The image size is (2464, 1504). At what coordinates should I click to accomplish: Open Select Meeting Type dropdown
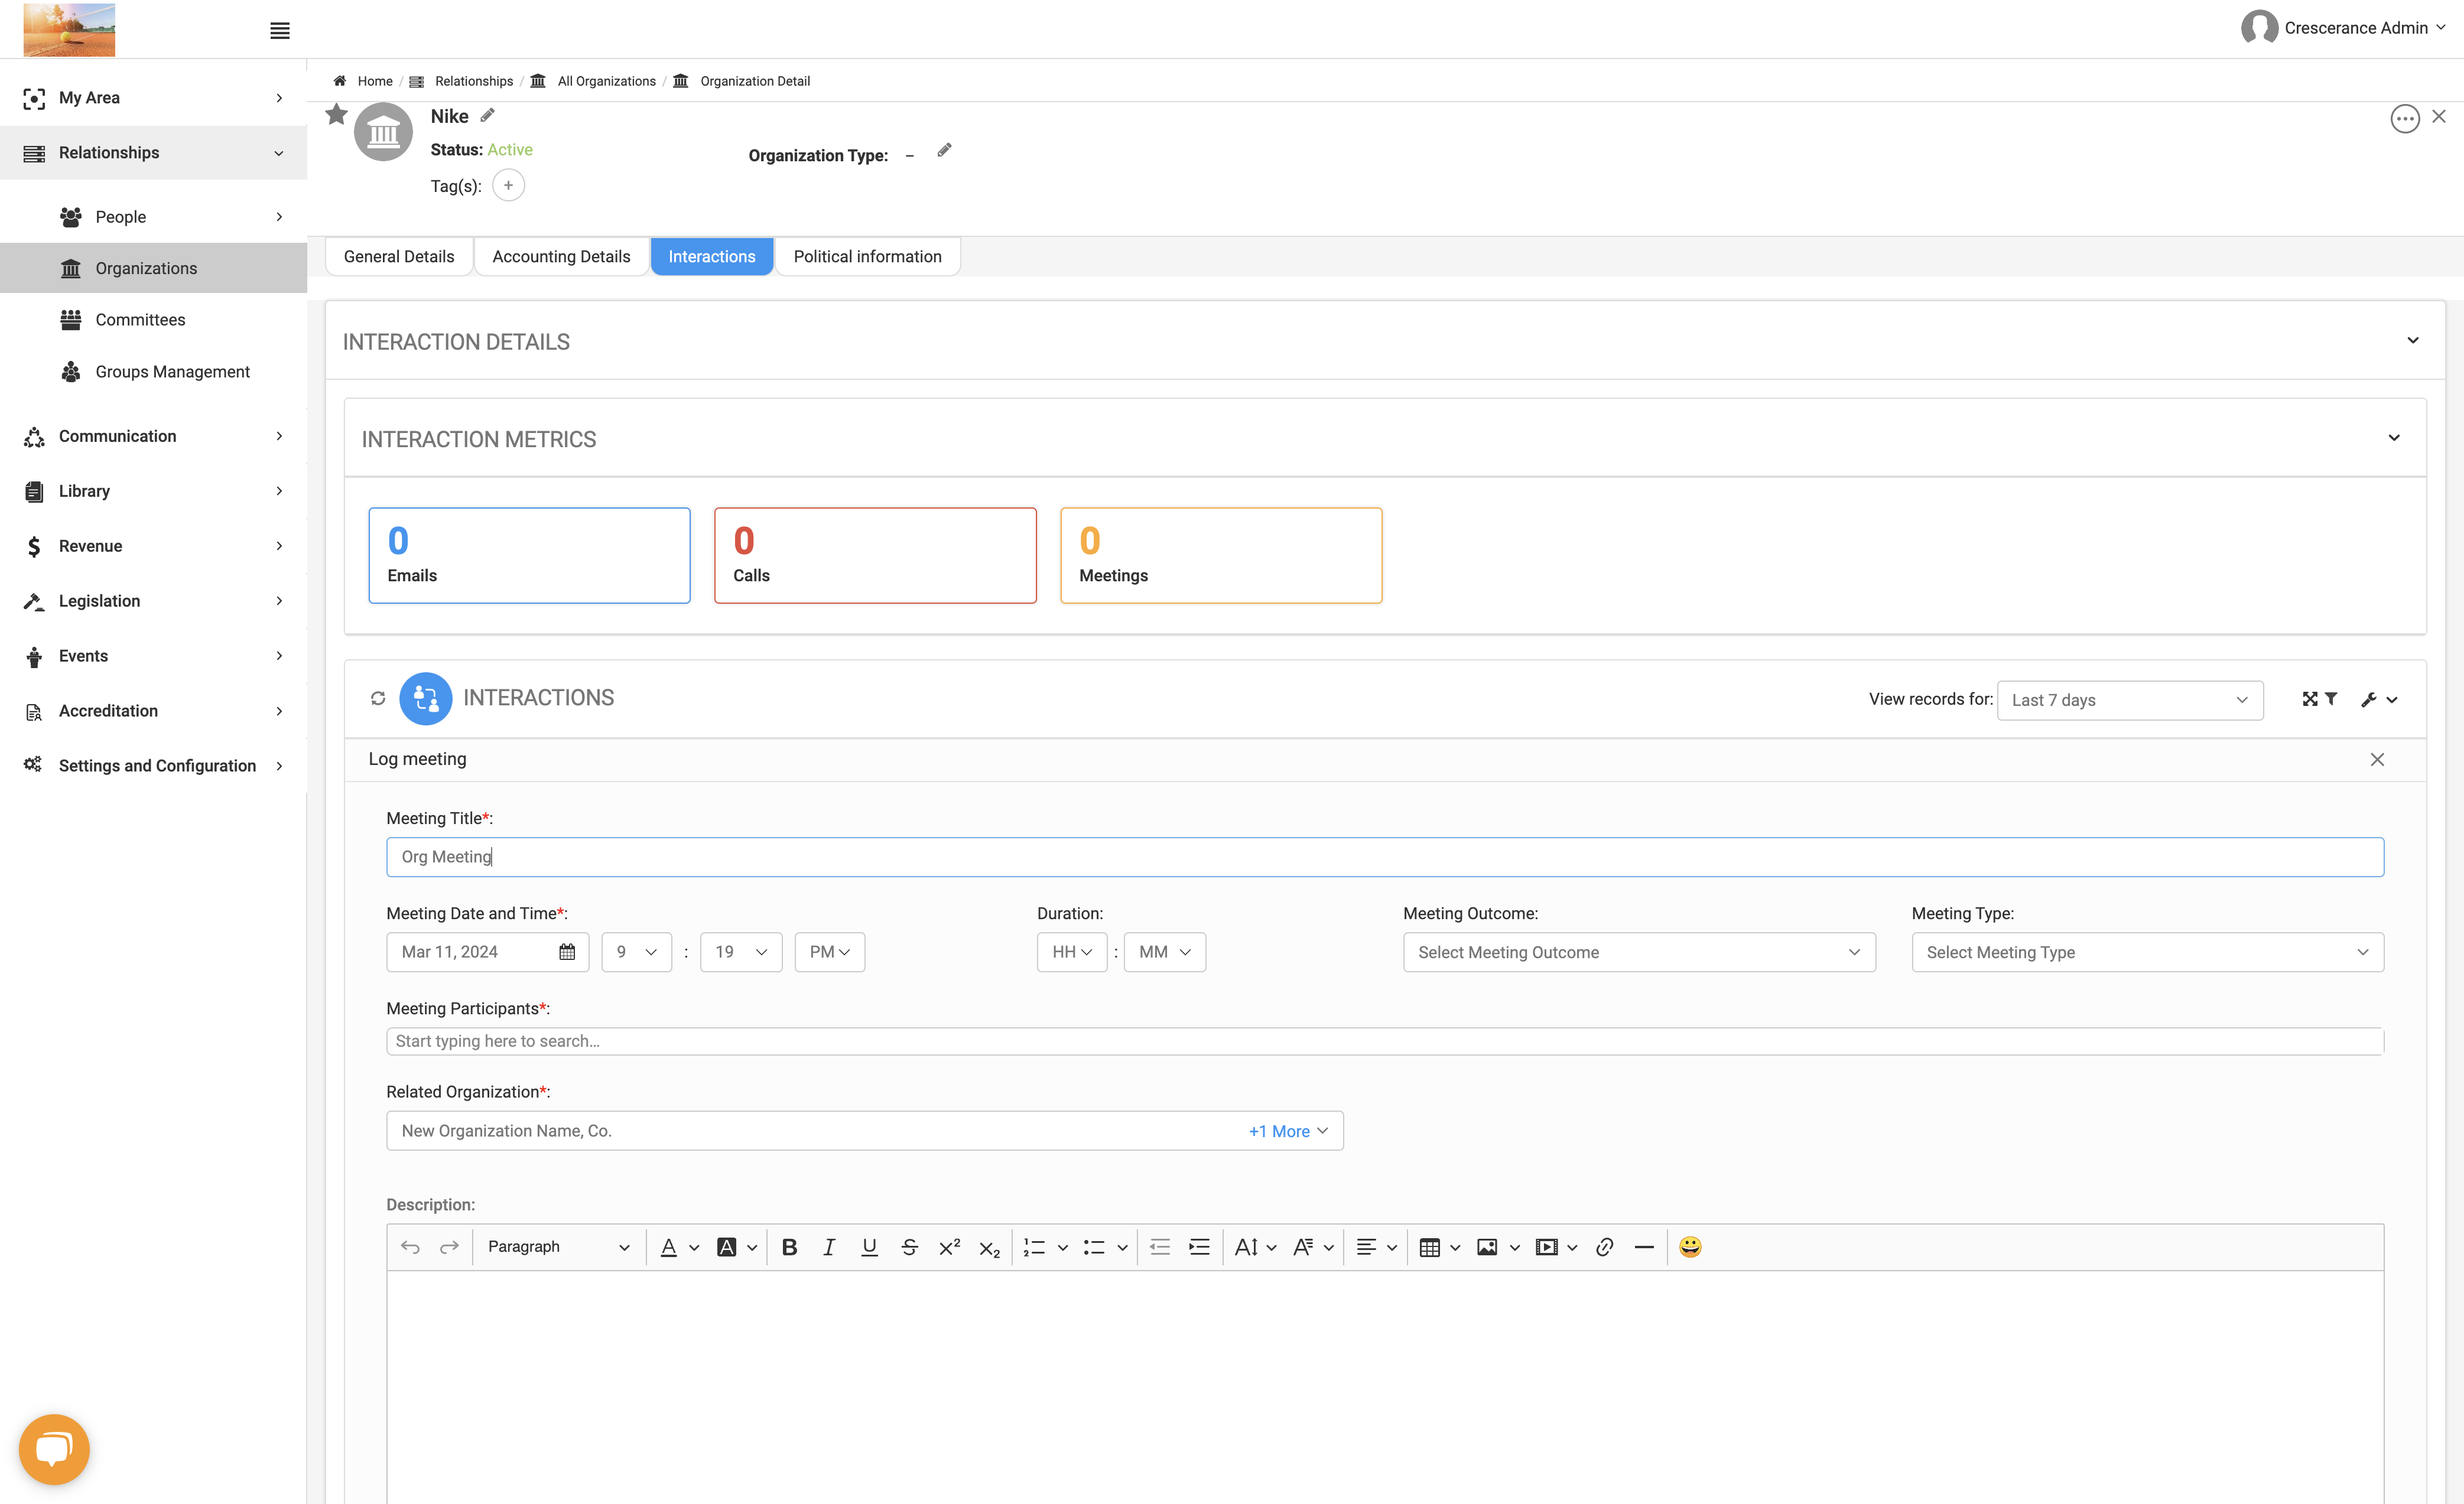click(2147, 952)
